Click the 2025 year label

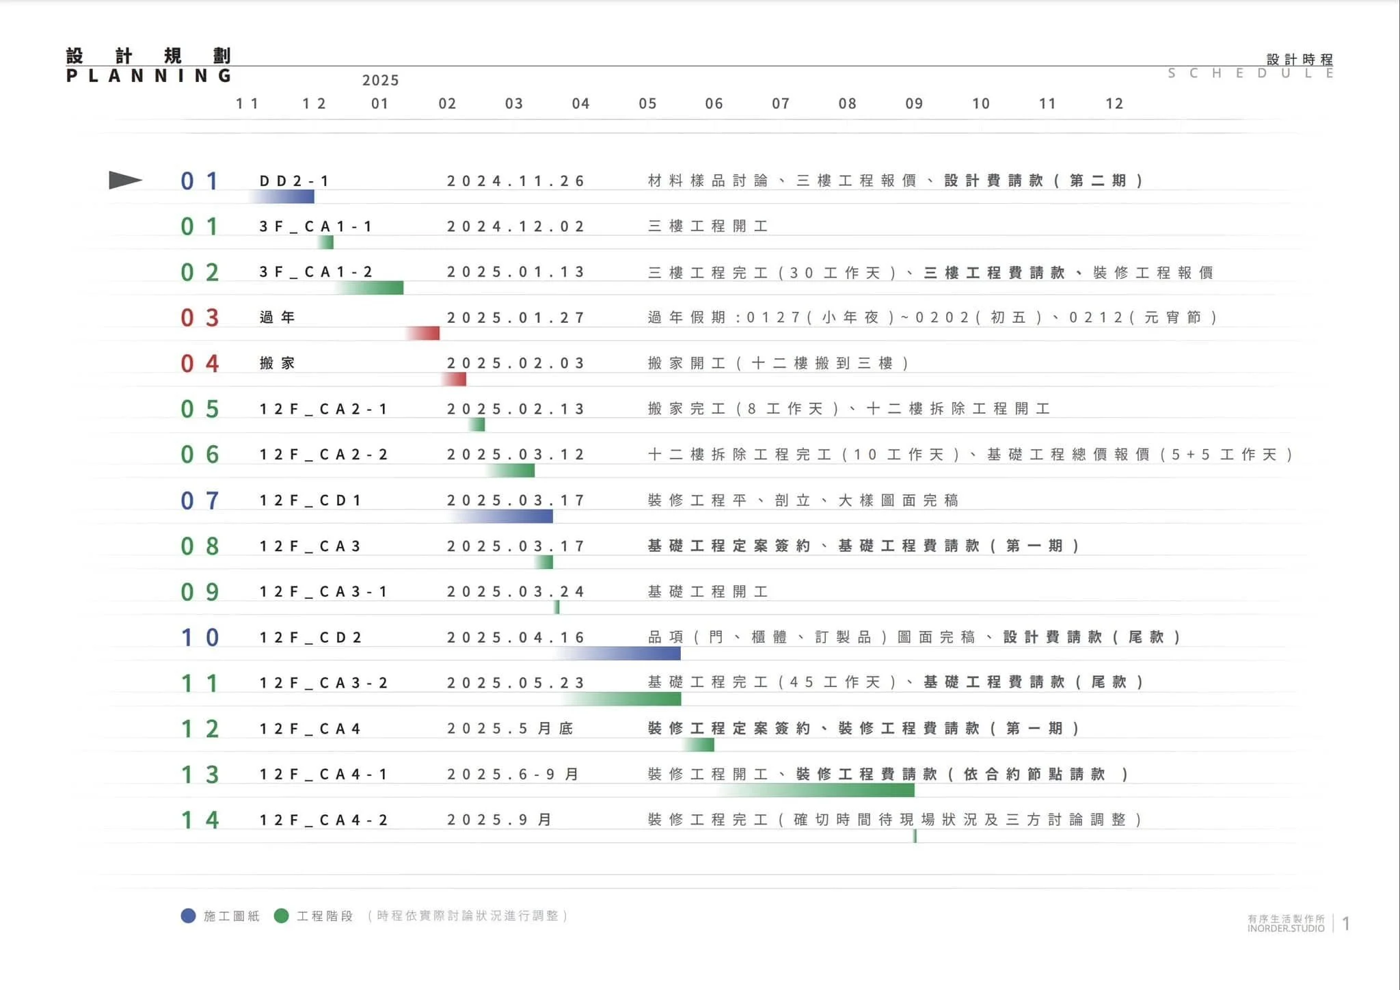coord(381,81)
